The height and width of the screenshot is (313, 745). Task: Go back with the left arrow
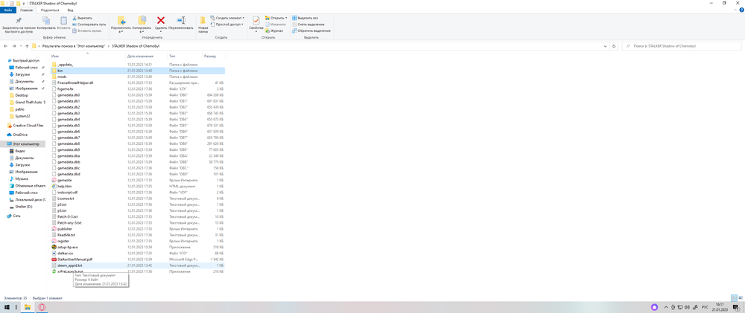(6, 46)
